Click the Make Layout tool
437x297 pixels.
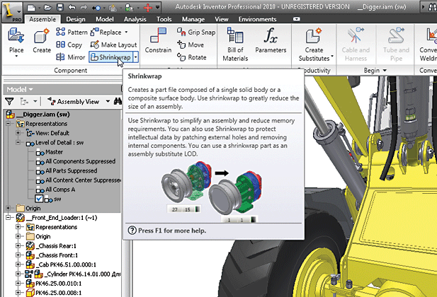click(113, 45)
